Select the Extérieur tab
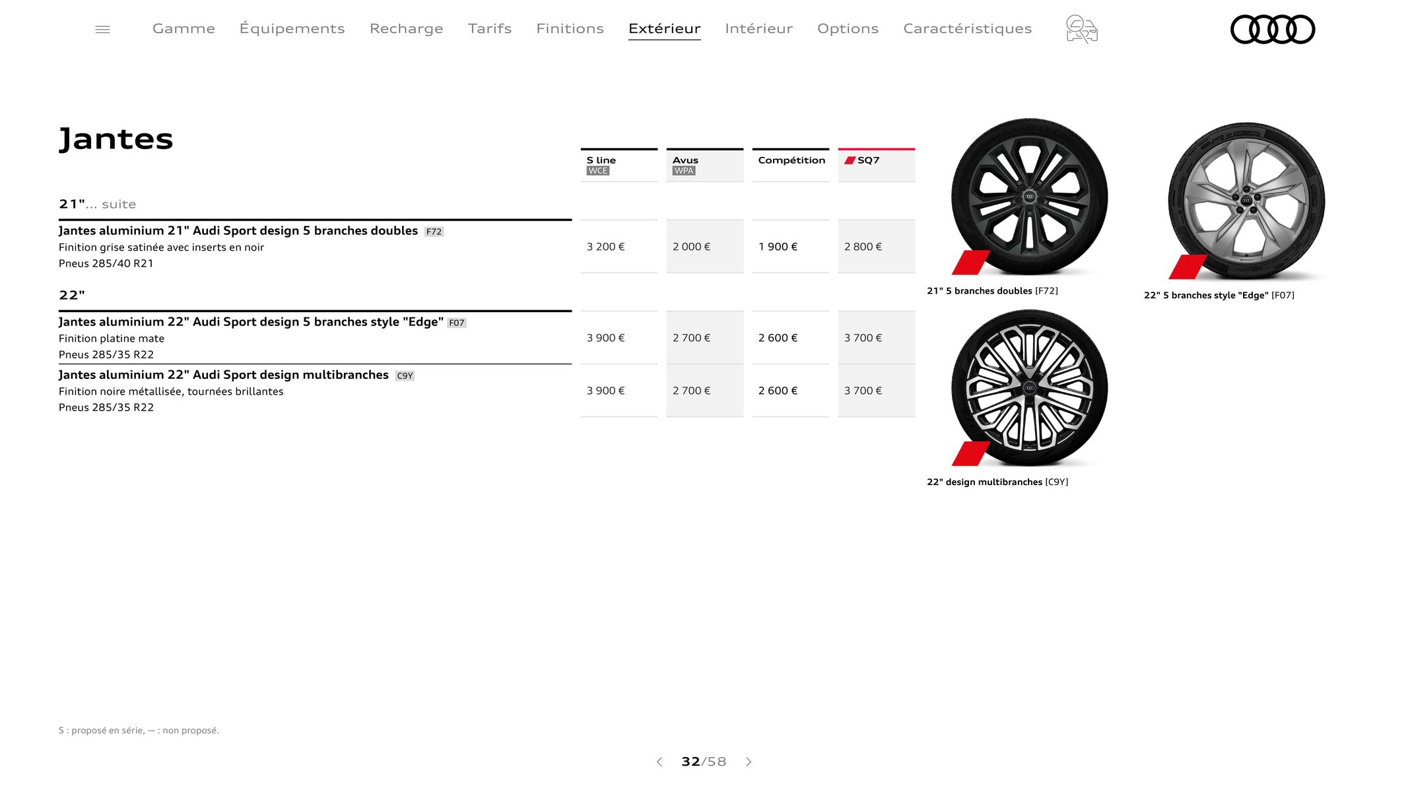The height and width of the screenshot is (792, 1408). [x=664, y=28]
